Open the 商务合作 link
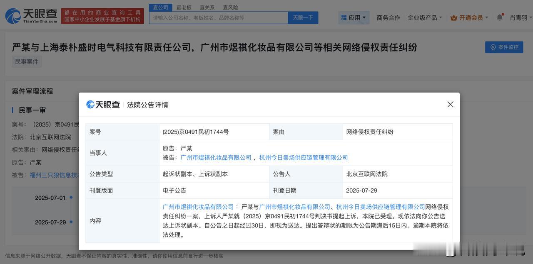533x264 pixels. tap(388, 17)
